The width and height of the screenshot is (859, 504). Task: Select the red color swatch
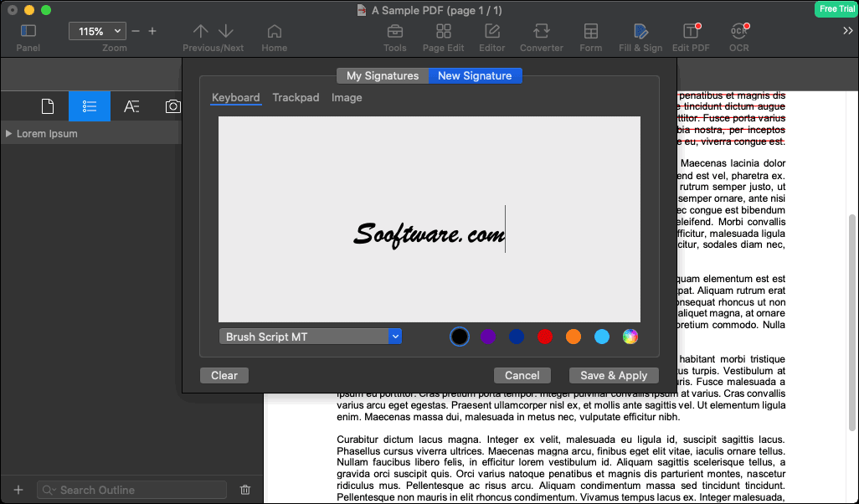click(x=545, y=337)
